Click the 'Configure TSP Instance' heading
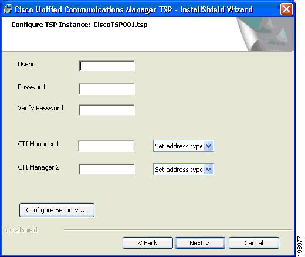The height and width of the screenshot is (257, 305). coord(79,25)
